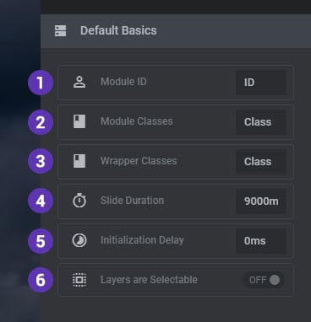Toggle Layers are Selectable switch on
Screen dimensions: 311x322
264,280
